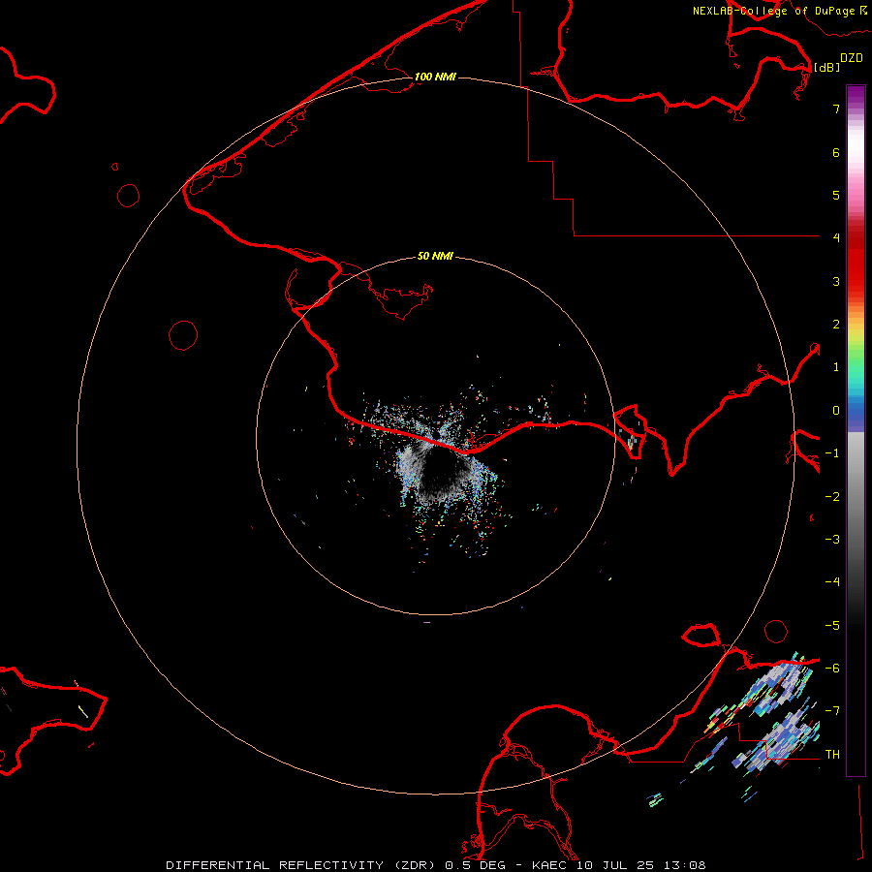Click the "-6" tick on the color scale
Image resolution: width=872 pixels, height=872 pixels.
coord(832,669)
